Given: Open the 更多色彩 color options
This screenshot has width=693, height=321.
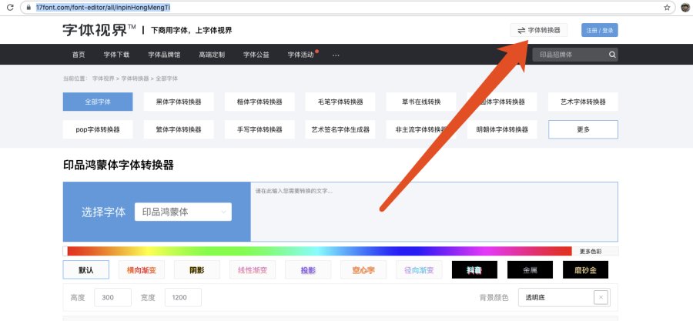Looking at the screenshot, I should pos(596,251).
